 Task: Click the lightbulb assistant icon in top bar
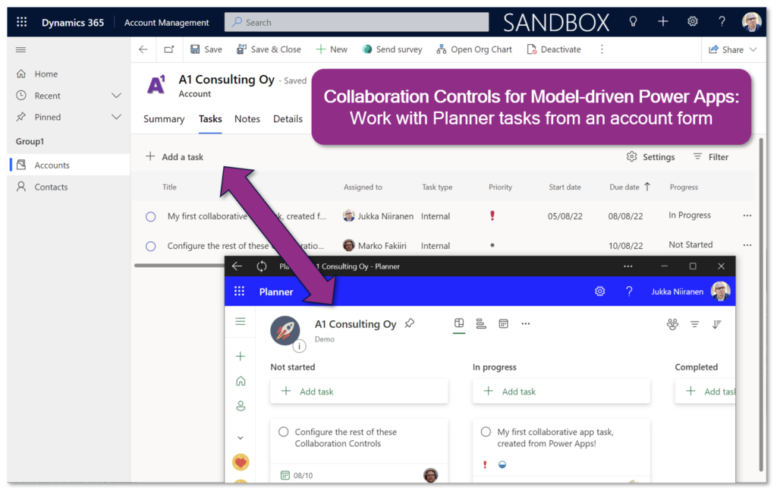pos(633,22)
